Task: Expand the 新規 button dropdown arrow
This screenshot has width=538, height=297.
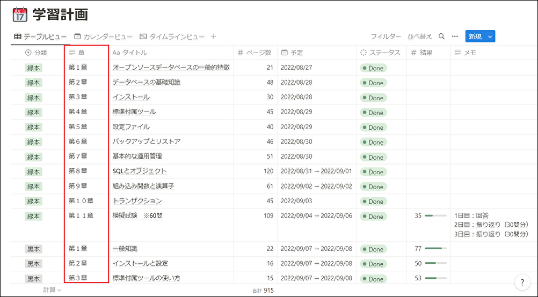Action: pyautogui.click(x=490, y=36)
